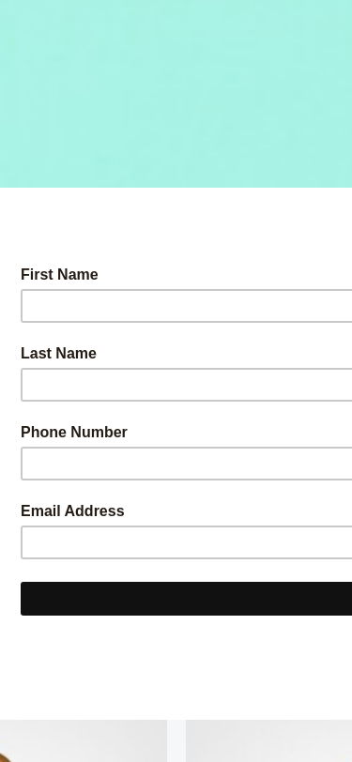Viewport: 352px width, 762px height.
Task: Click the divider gap between the bottom thumbnails
Action: click(176, 741)
